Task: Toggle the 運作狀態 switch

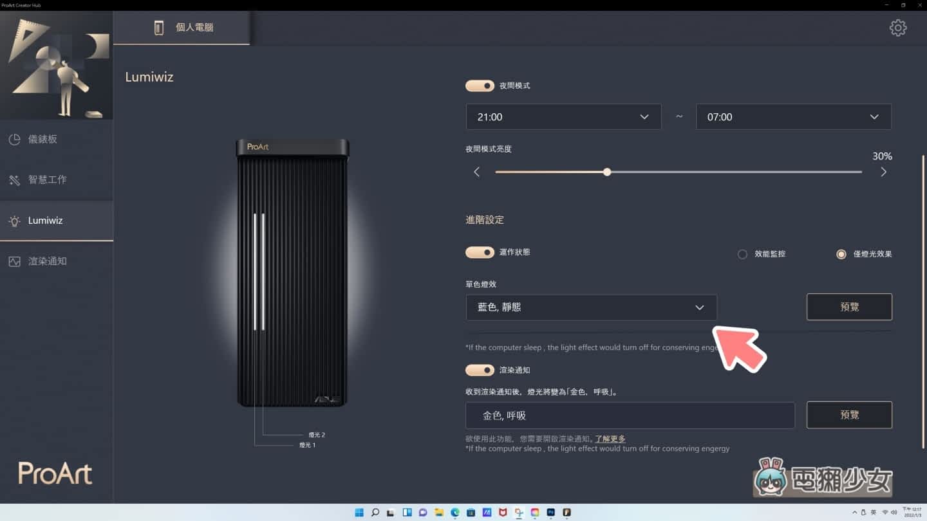Action: [x=480, y=253]
